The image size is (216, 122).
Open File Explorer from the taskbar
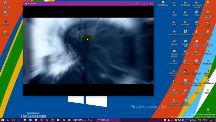25,120
